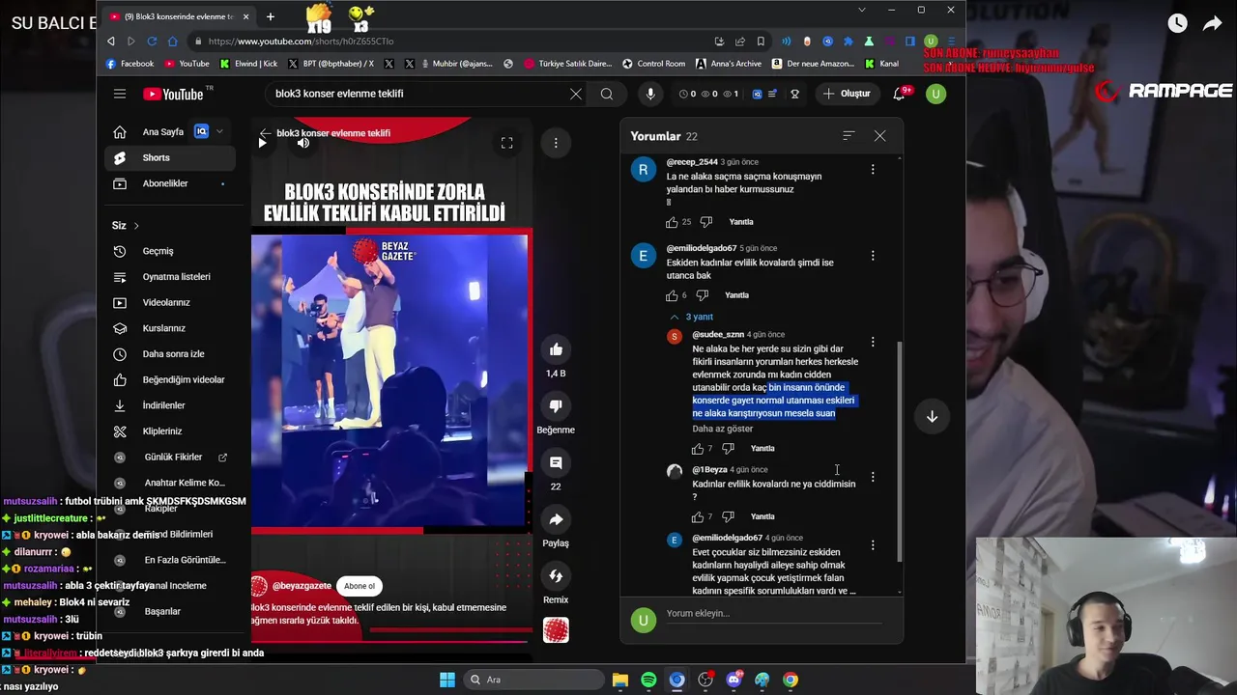This screenshot has height=695, width=1237.
Task: Open options for @sudee_sznn's reply
Action: pos(873,342)
